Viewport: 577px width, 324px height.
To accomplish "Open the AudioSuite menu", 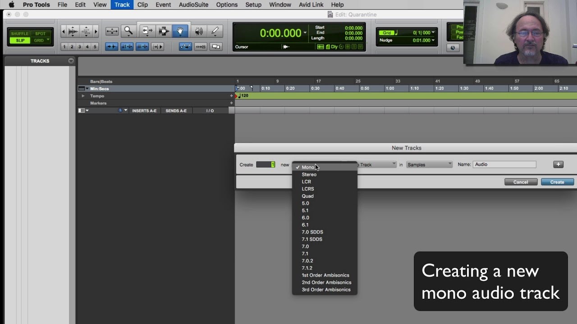I will (x=193, y=4).
